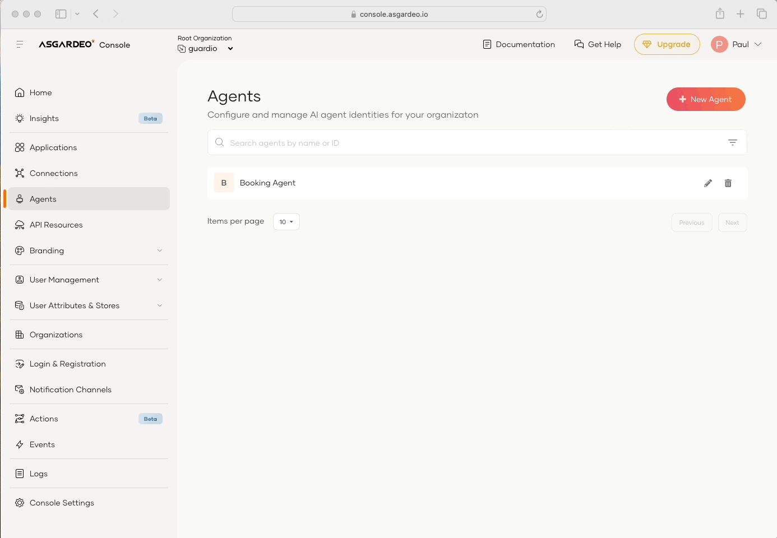
Task: Open the items per page dropdown
Action: [x=286, y=221]
